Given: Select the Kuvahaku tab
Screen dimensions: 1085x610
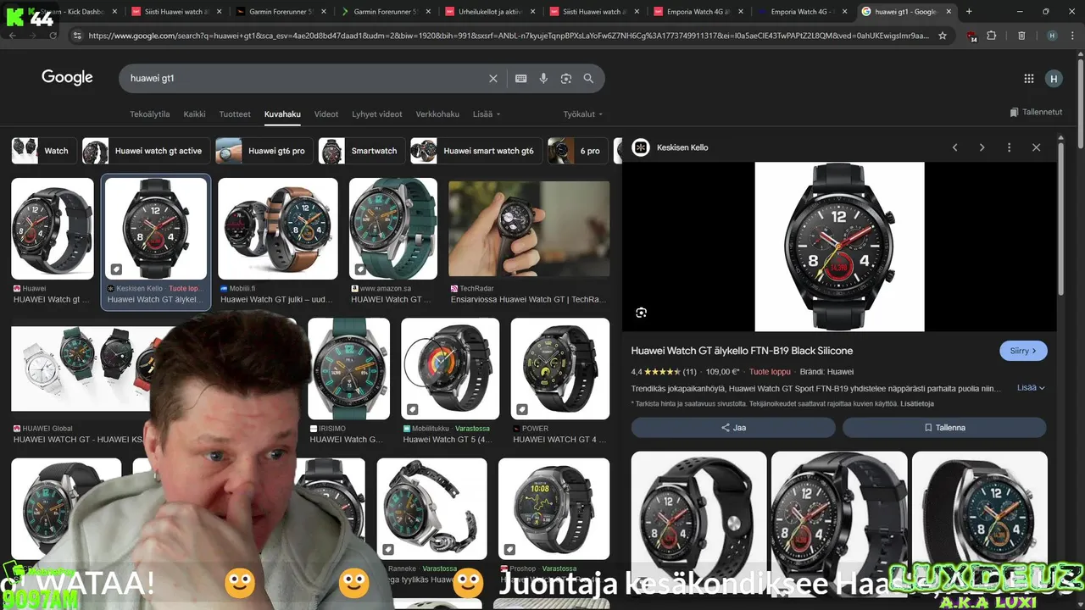Looking at the screenshot, I should tap(282, 114).
